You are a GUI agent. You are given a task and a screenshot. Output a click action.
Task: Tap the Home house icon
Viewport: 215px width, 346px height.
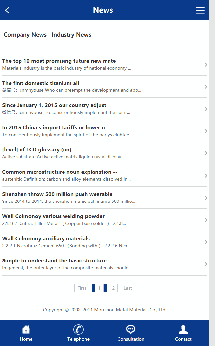coord(26,330)
